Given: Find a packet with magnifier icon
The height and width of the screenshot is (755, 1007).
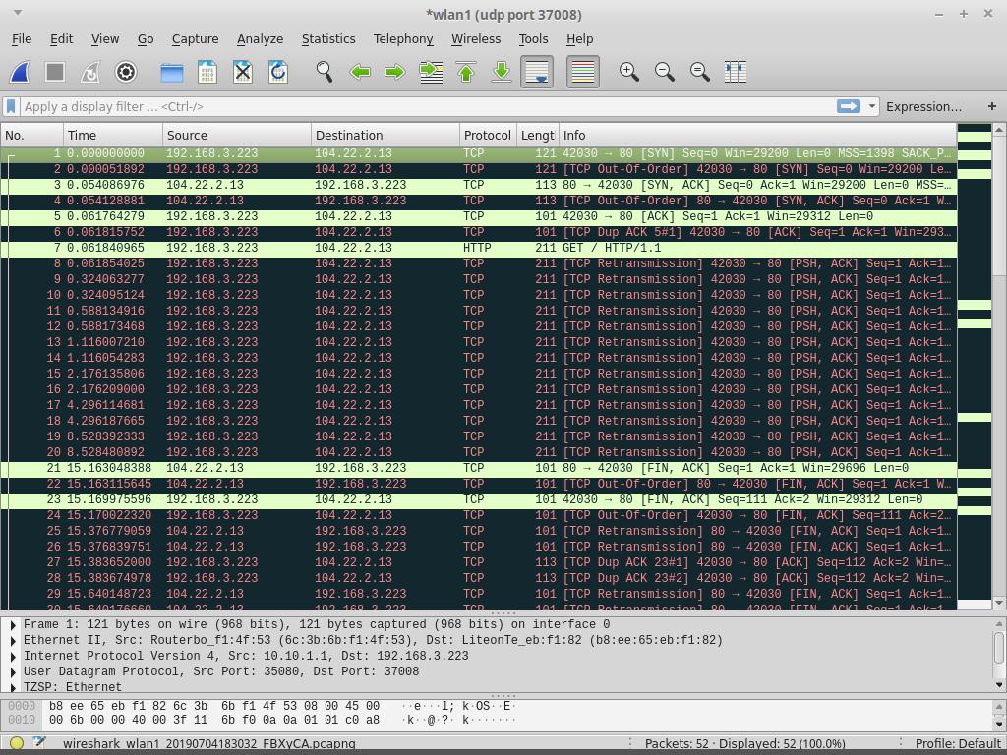Looking at the screenshot, I should [325, 72].
